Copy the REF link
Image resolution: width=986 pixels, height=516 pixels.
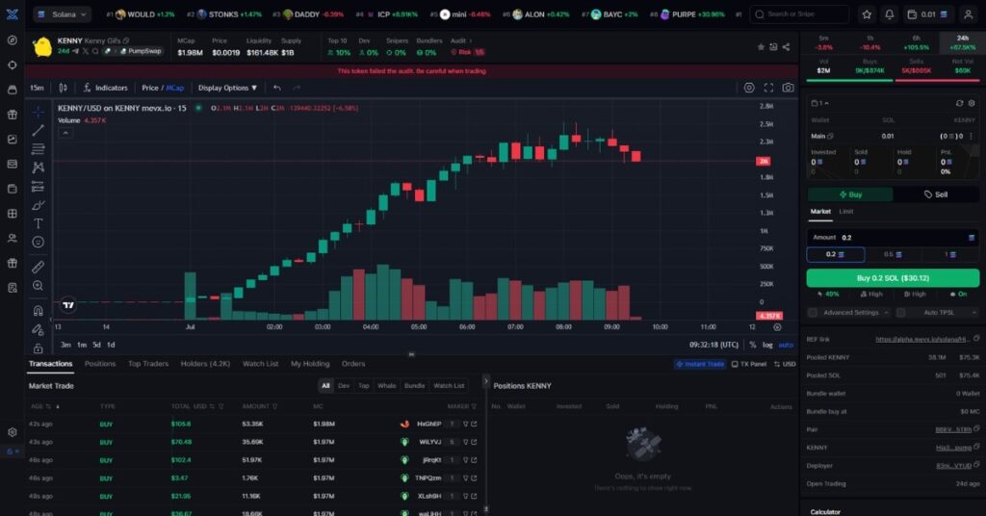[976, 339]
